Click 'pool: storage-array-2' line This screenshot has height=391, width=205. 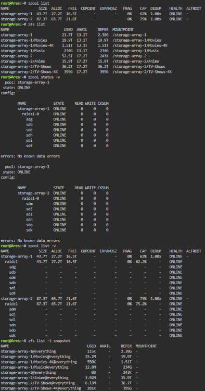(27, 167)
